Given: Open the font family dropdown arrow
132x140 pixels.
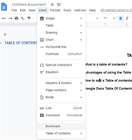Looking at the screenshot, I should coord(97,18).
